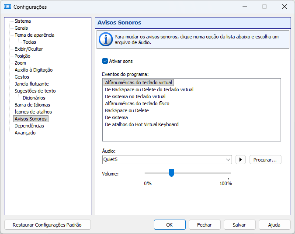Screen dimensions: 295x234
Task: Open the Posição settings page
Action: [22, 56]
